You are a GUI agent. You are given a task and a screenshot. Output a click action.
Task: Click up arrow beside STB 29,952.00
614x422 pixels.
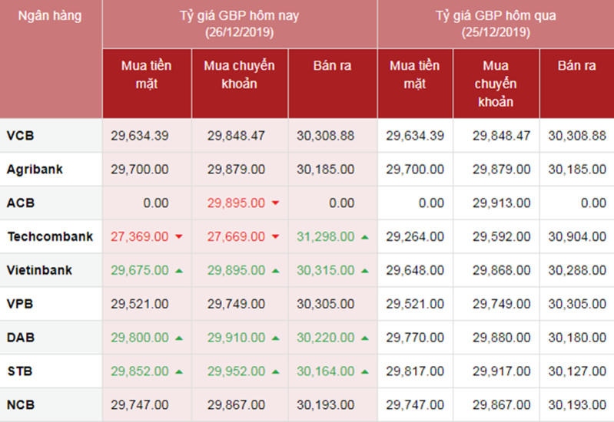(275, 372)
